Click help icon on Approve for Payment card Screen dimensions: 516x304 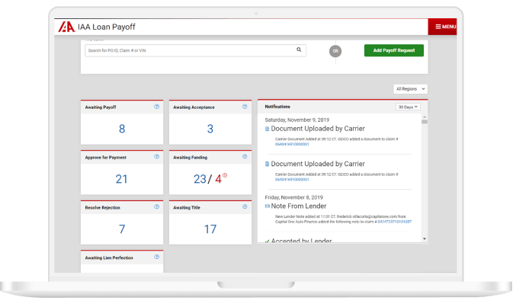click(x=157, y=157)
